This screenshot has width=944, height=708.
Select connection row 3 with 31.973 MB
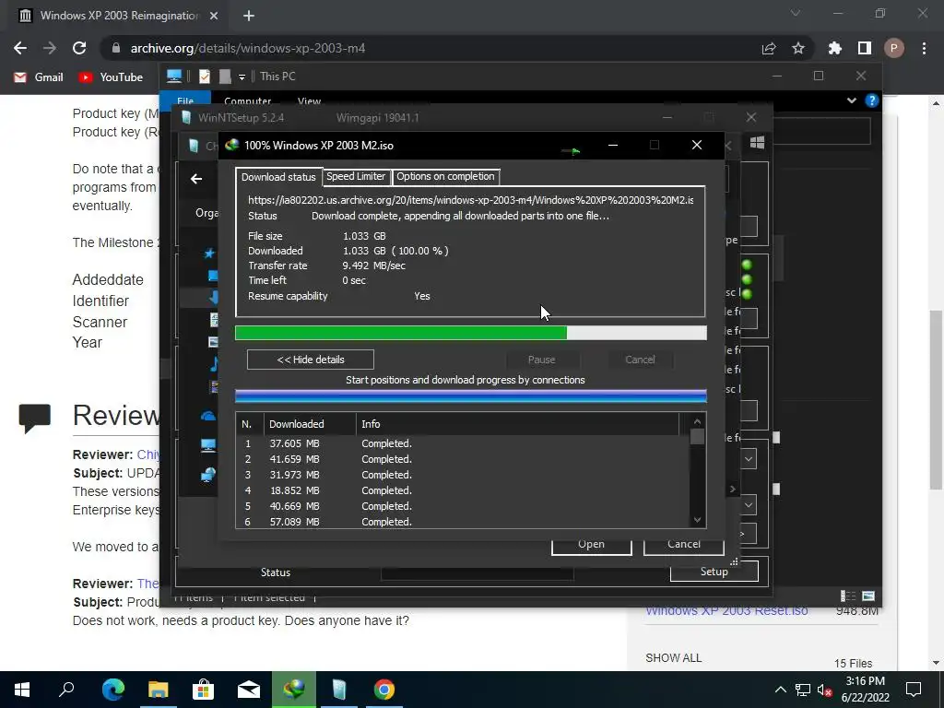(463, 475)
